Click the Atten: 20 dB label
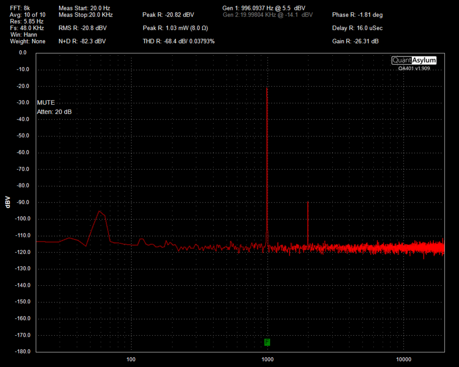Image resolution: width=459 pixels, height=367 pixels. pos(54,112)
